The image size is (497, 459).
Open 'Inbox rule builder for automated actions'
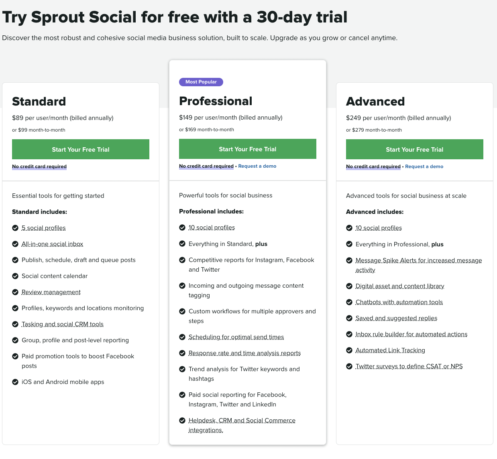[x=411, y=334]
